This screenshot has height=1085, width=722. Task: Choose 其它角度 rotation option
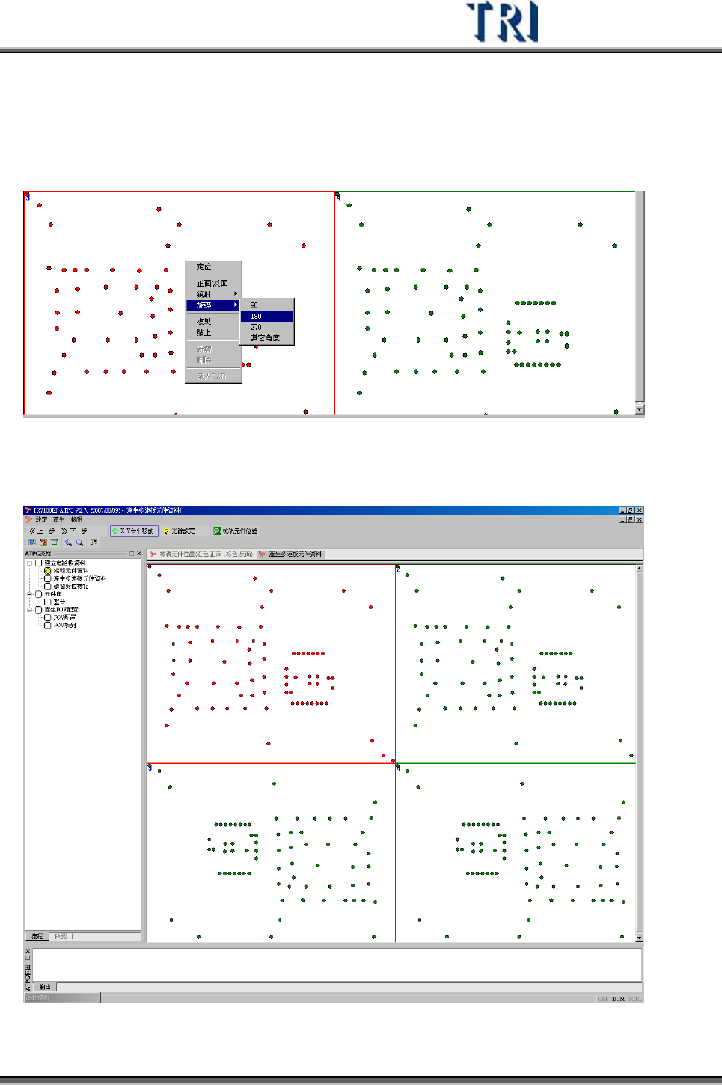point(266,338)
